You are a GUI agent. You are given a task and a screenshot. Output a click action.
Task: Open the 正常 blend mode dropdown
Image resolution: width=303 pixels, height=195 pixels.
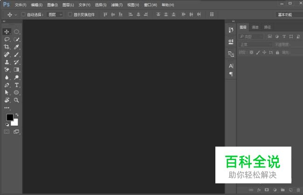[255, 45]
